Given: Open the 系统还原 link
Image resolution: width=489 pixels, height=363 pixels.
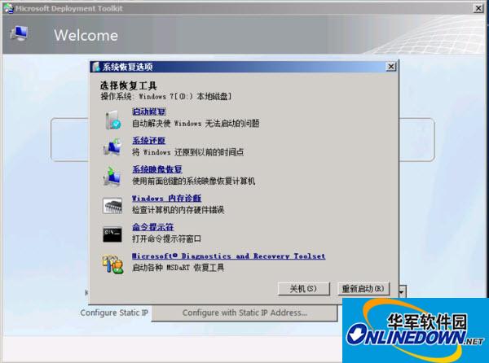Looking at the screenshot, I should (149, 141).
